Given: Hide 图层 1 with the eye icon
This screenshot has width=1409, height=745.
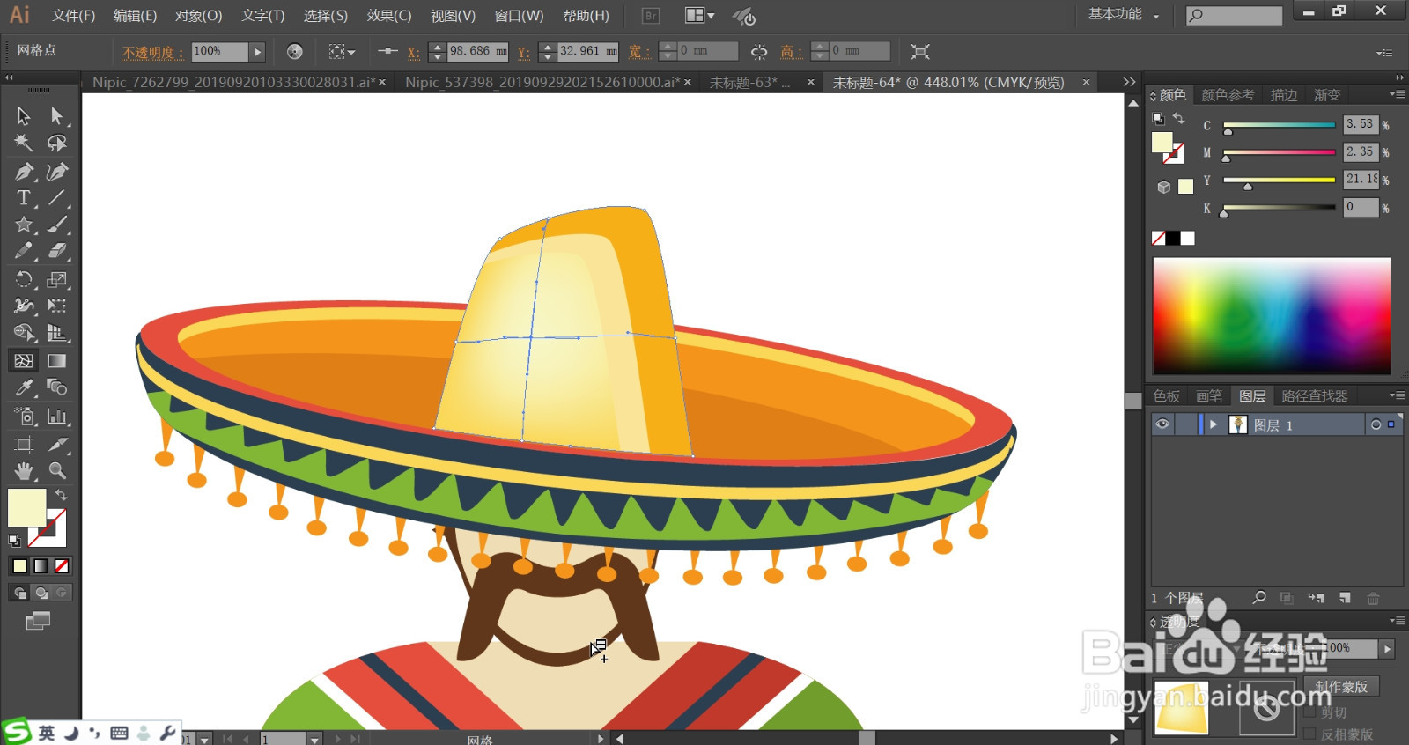Looking at the screenshot, I should click(1162, 424).
